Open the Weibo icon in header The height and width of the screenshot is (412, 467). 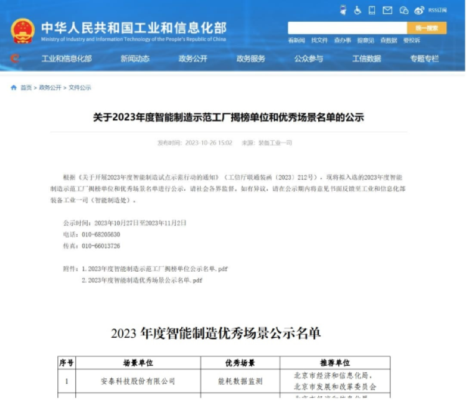pyautogui.click(x=420, y=10)
